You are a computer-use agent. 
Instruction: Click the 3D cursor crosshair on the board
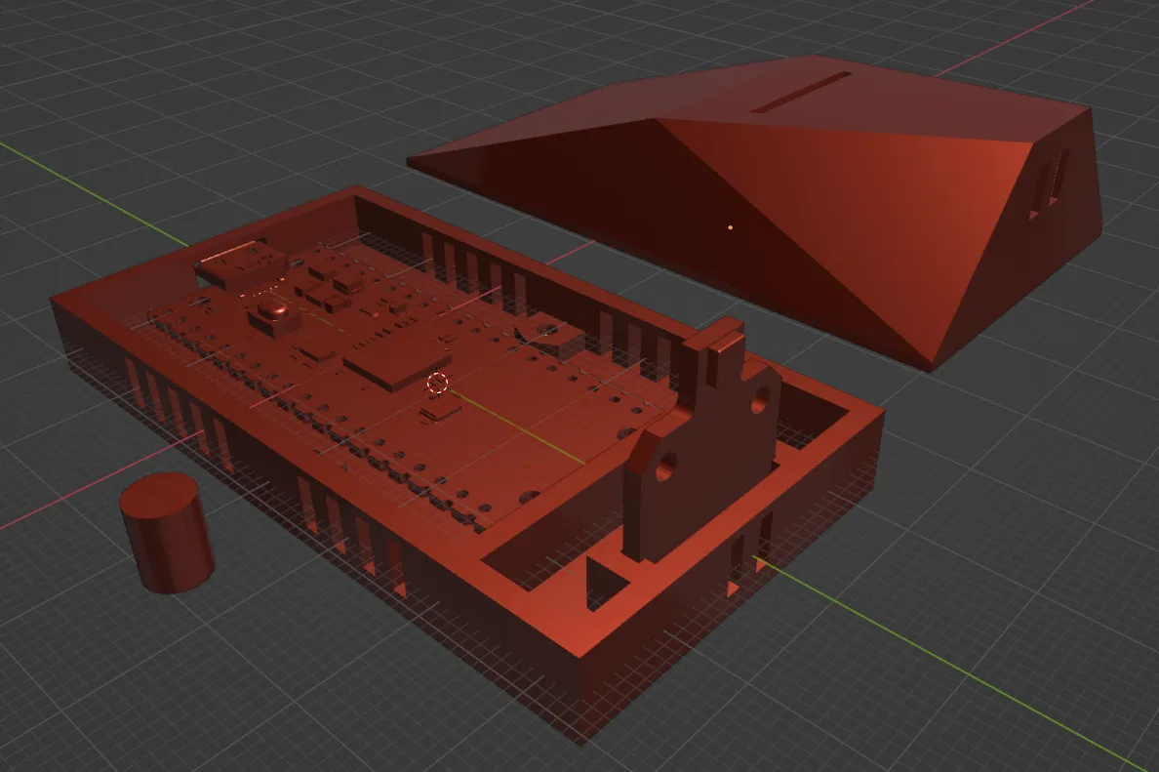point(438,384)
